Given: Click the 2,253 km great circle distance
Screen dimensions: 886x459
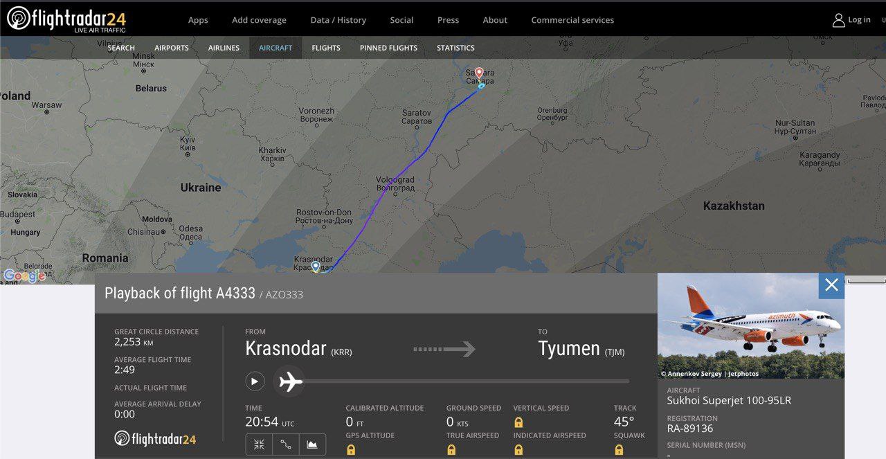Looking at the screenshot, I should pyautogui.click(x=134, y=342).
